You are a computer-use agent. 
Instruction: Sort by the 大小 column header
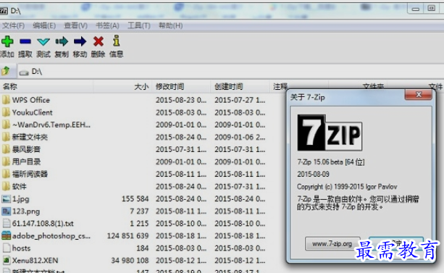(x=123, y=87)
